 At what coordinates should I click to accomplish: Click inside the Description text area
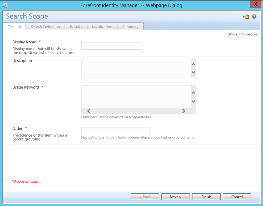coord(136,68)
